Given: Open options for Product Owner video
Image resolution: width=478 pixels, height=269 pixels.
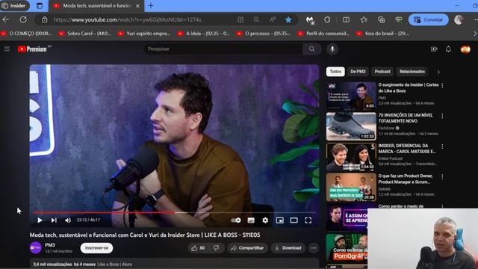Looking at the screenshot, I should pyautogui.click(x=442, y=177).
